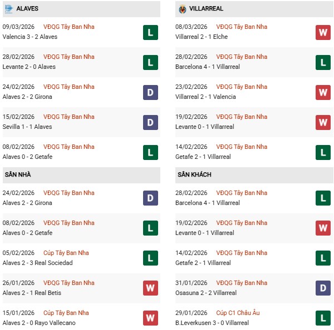The image size is (334, 330).
Task: Click the W badge for Villarreal 2-1 Elche
Action: coord(323,33)
